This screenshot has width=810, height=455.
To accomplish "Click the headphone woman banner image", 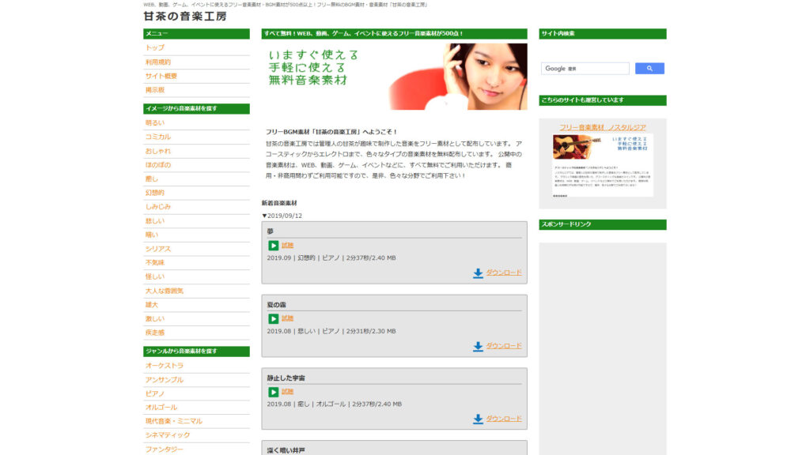I will click(x=394, y=77).
